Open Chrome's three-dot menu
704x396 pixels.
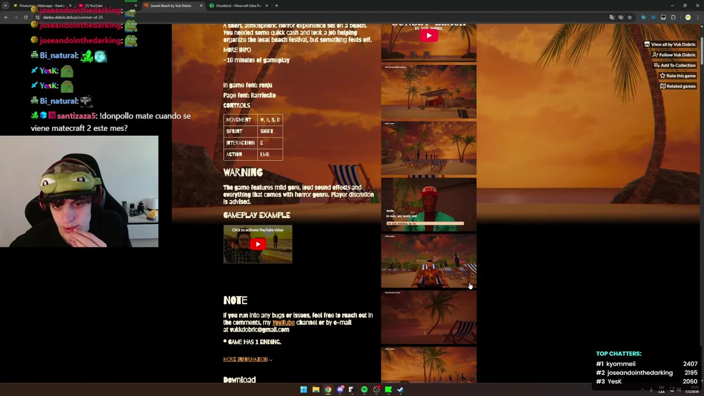(697, 17)
